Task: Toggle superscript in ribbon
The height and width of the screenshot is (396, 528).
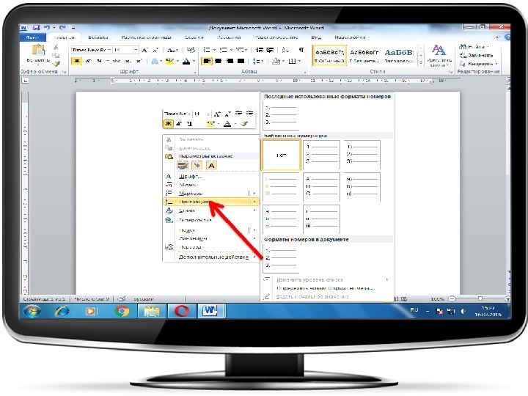Action: [x=139, y=61]
